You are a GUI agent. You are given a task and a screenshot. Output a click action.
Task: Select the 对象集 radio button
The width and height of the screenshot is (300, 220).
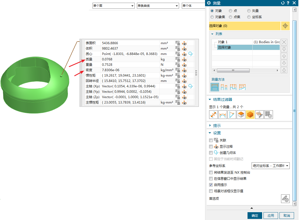tap(212, 17)
